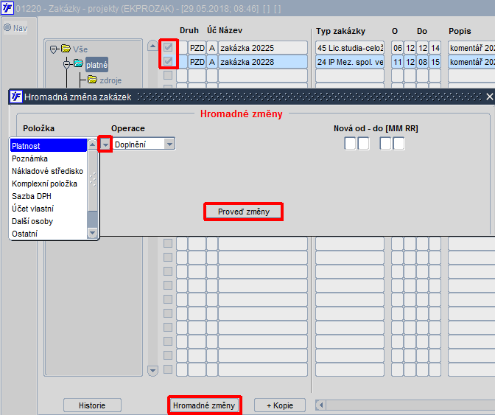The height and width of the screenshot is (415, 495).
Task: Click the scroll-down arrow below order rows
Action: click(x=153, y=370)
